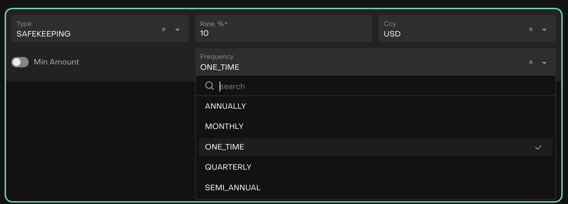Clear the USD currency selection
Screen dimensions: 568x204
point(530,29)
